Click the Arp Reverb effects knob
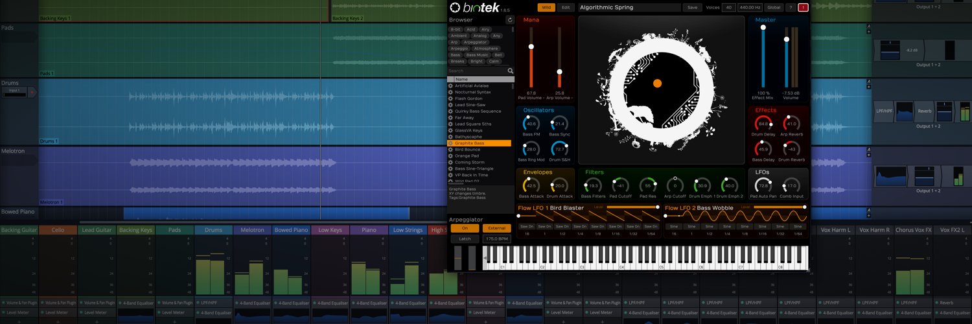The height and width of the screenshot is (324, 972). coord(791,123)
